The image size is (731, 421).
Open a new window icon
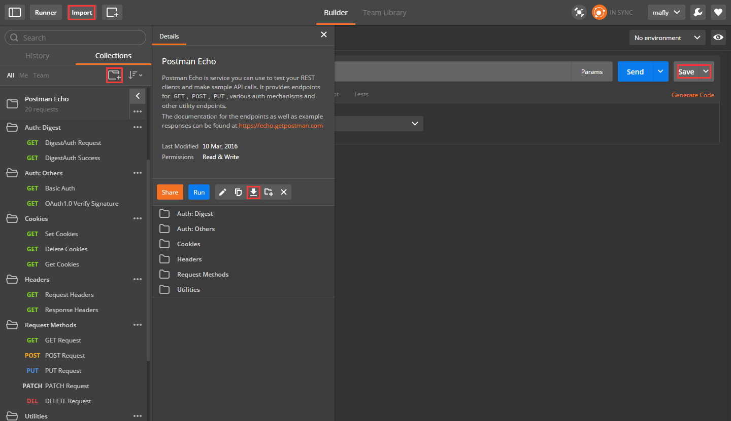tap(112, 13)
